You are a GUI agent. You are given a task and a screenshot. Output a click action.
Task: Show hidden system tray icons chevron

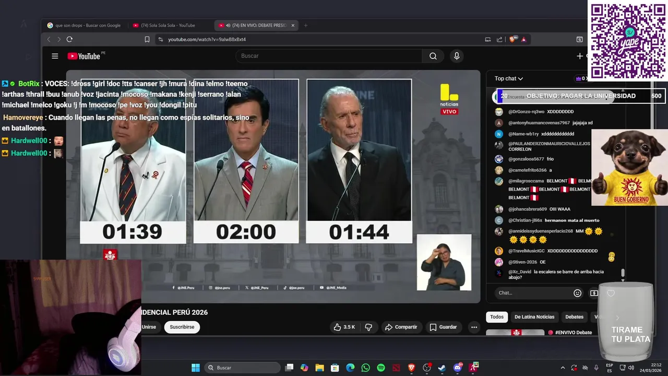563,368
